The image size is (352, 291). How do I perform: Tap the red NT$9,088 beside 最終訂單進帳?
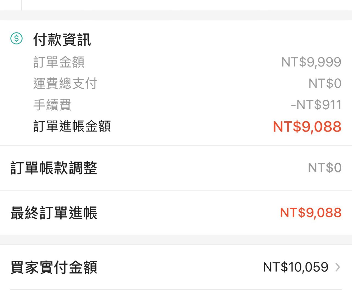point(311,213)
